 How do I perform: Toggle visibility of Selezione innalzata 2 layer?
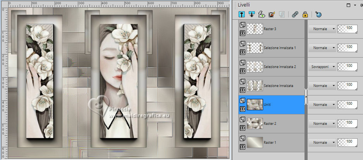(243, 71)
